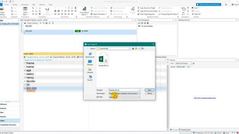Click the Project Settings ribbon icon
The height and width of the screenshot is (134, 239).
tap(2, 11)
